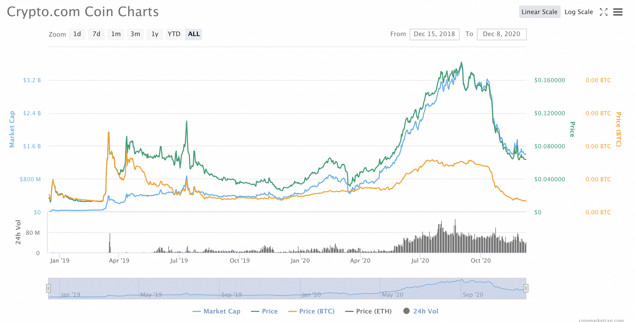The width and height of the screenshot is (635, 322).
Task: Click the To date field
Action: pyautogui.click(x=502, y=34)
